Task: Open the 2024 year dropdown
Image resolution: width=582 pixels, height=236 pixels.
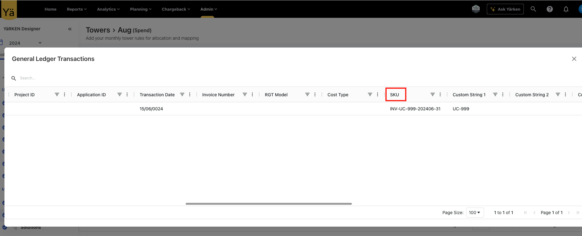Action: click(25, 43)
